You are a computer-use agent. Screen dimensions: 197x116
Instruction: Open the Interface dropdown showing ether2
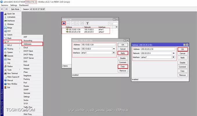(x=173, y=57)
